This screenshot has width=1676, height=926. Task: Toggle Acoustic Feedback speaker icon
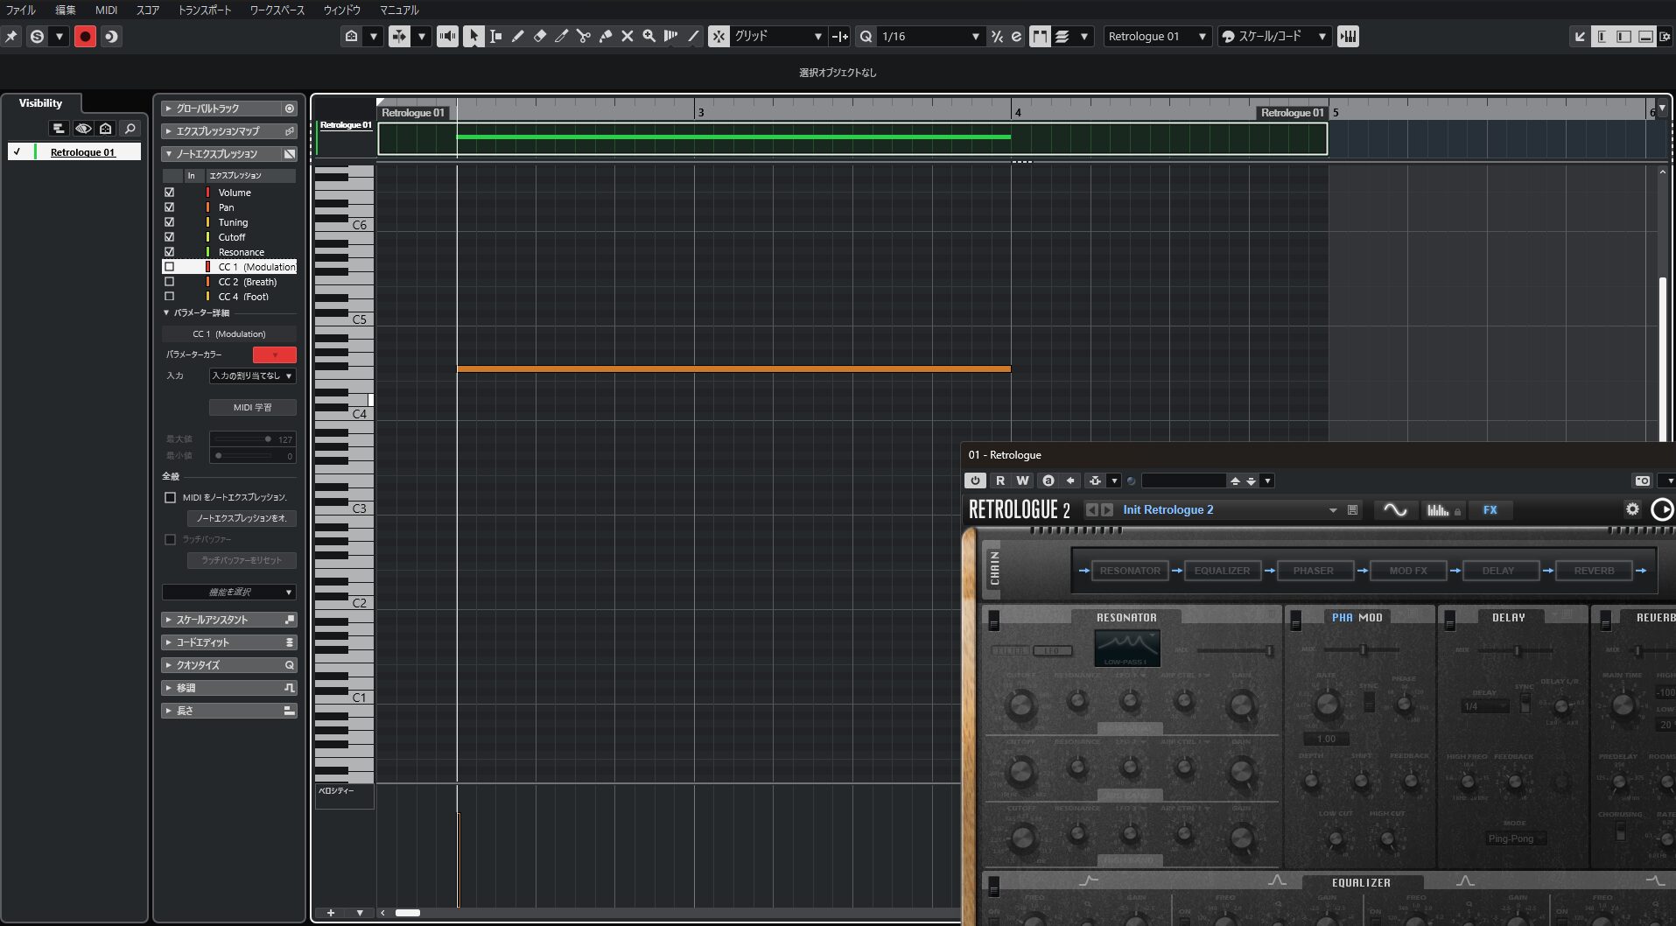tap(447, 36)
